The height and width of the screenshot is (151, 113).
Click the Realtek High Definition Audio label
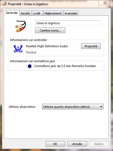pos(47,46)
